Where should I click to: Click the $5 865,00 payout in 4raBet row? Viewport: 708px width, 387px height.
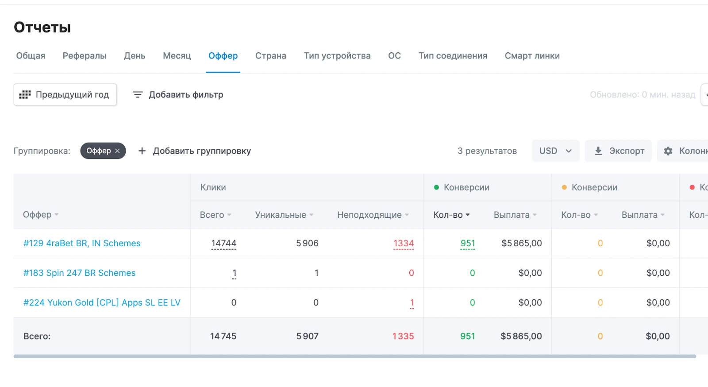pos(521,243)
